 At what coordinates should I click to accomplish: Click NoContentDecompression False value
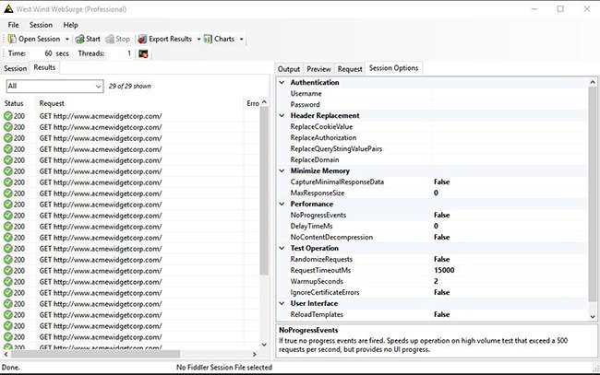pyautogui.click(x=441, y=238)
